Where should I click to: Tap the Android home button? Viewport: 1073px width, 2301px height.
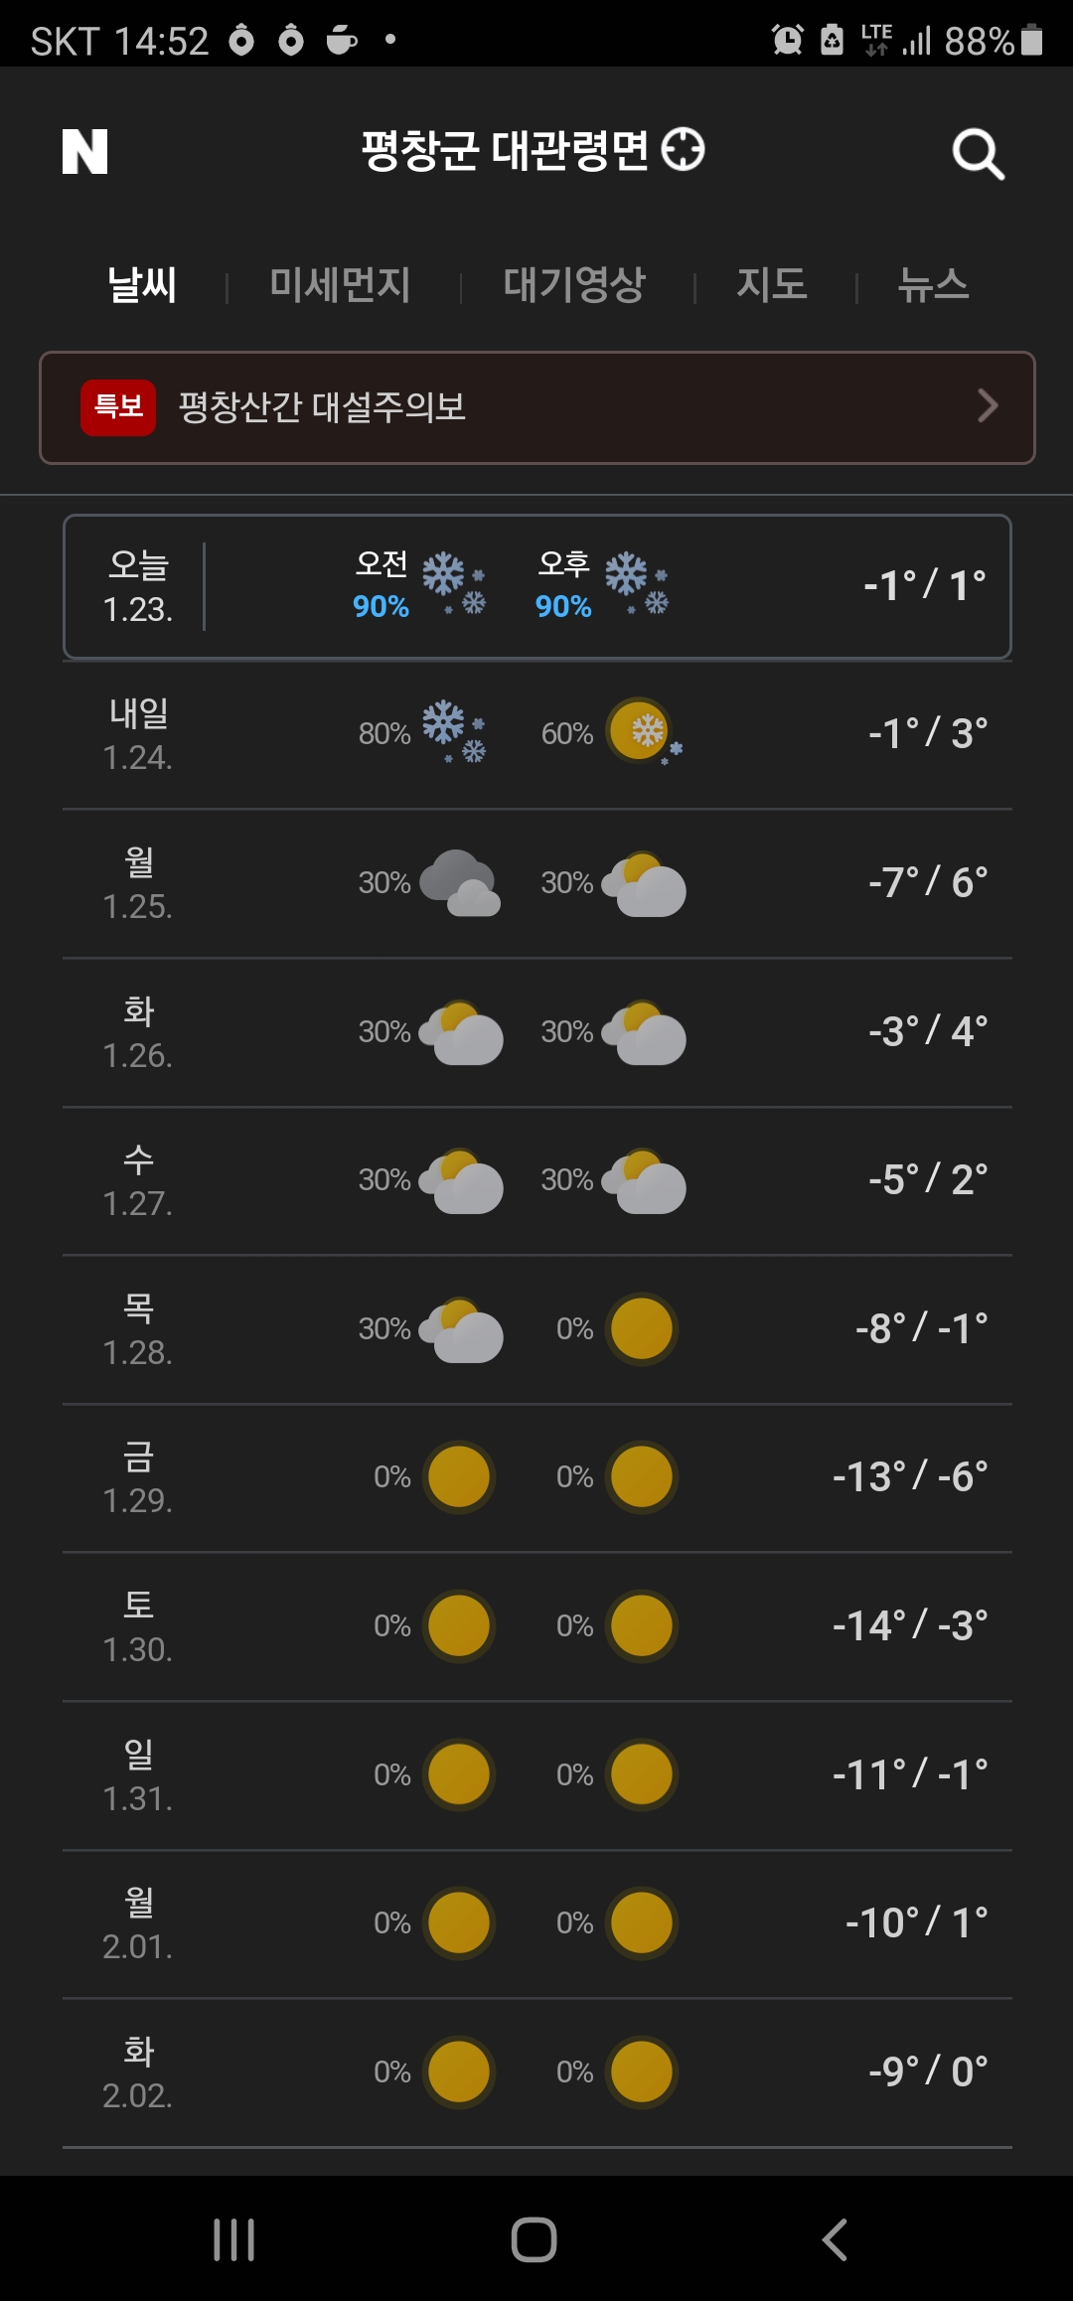535,2239
